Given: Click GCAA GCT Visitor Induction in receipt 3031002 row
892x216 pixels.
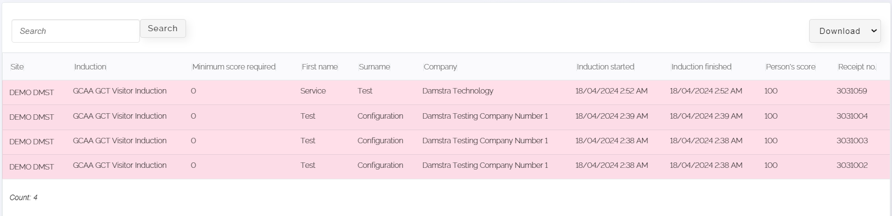Looking at the screenshot, I should coord(120,165).
